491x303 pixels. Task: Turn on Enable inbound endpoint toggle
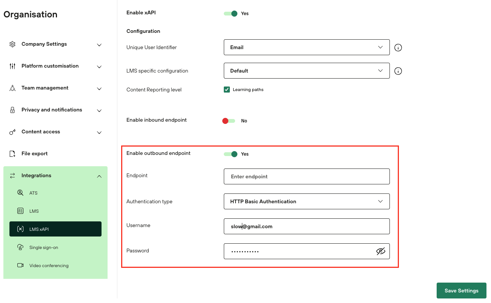(x=229, y=121)
